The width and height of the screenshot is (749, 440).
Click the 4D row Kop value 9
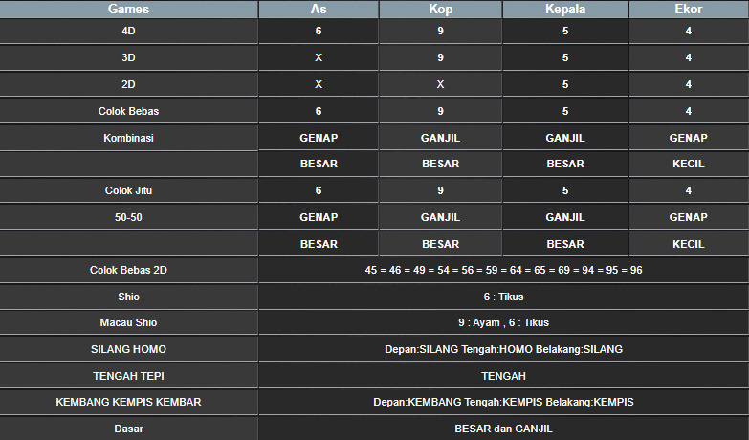pos(440,31)
